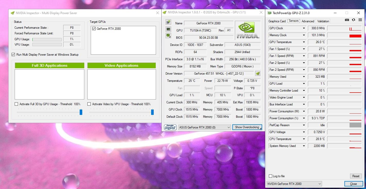Image resolution: width=366 pixels, height=189 pixels.
Task: Click the *P8 P-State value
Action: tap(252, 88)
